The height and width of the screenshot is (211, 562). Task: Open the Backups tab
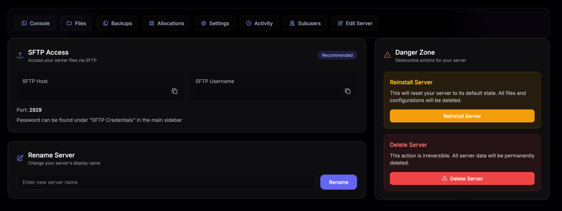[x=117, y=23]
